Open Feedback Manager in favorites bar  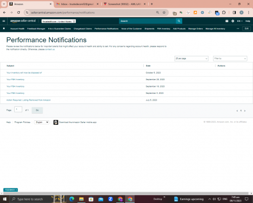click(x=36, y=29)
